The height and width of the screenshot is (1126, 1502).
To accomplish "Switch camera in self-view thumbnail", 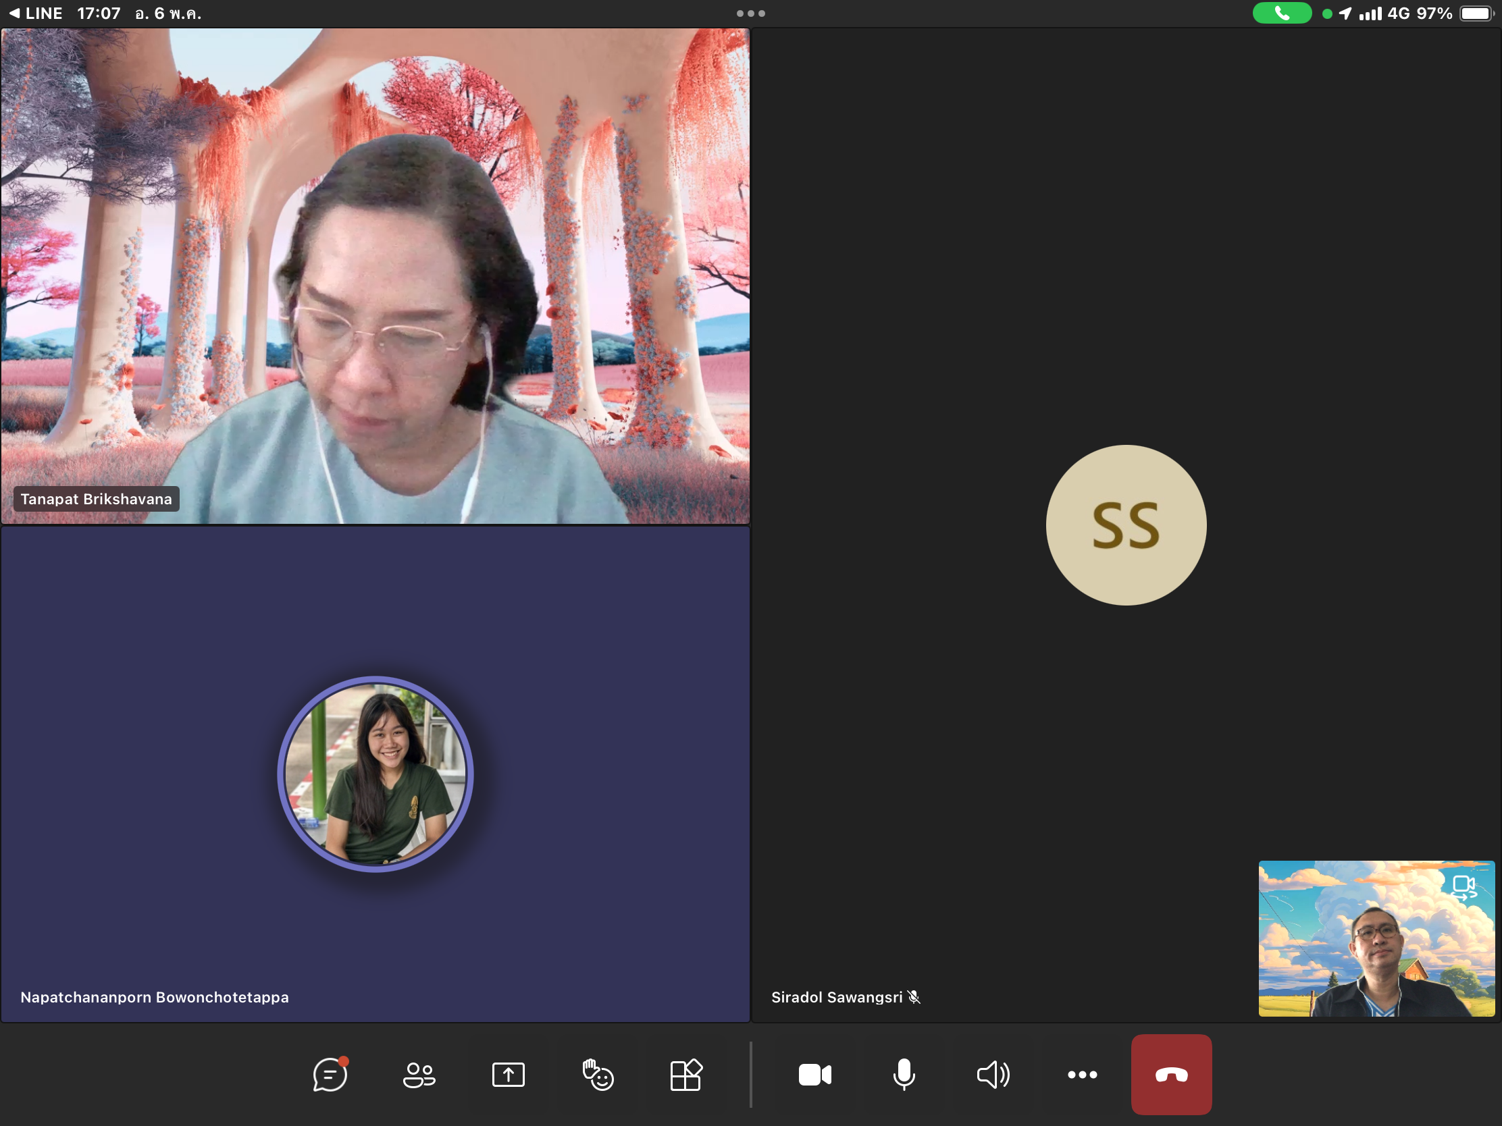I will (x=1464, y=886).
